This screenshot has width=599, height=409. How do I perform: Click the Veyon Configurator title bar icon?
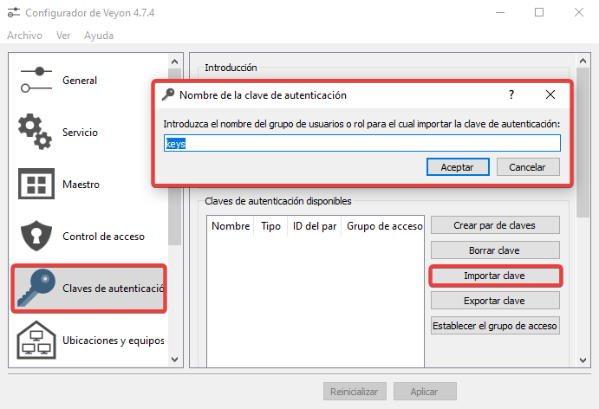tap(14, 13)
